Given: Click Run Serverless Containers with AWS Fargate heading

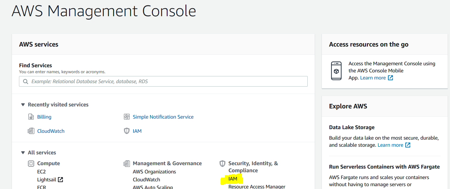Looking at the screenshot, I should coord(384,167).
